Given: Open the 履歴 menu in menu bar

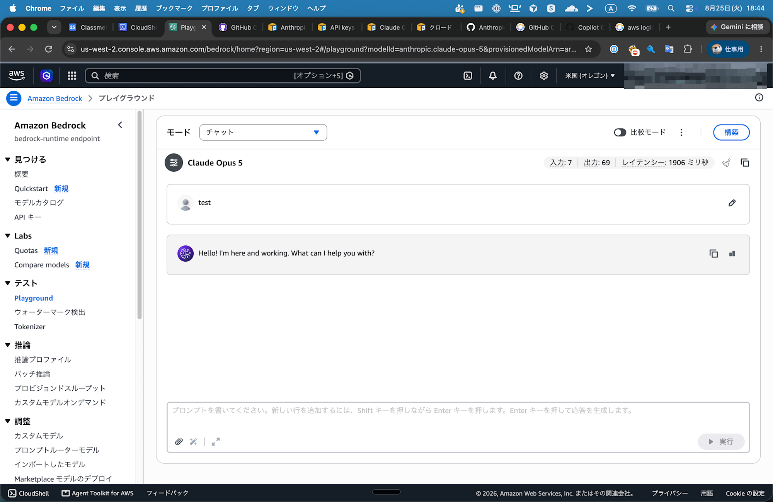Looking at the screenshot, I should pyautogui.click(x=141, y=8).
